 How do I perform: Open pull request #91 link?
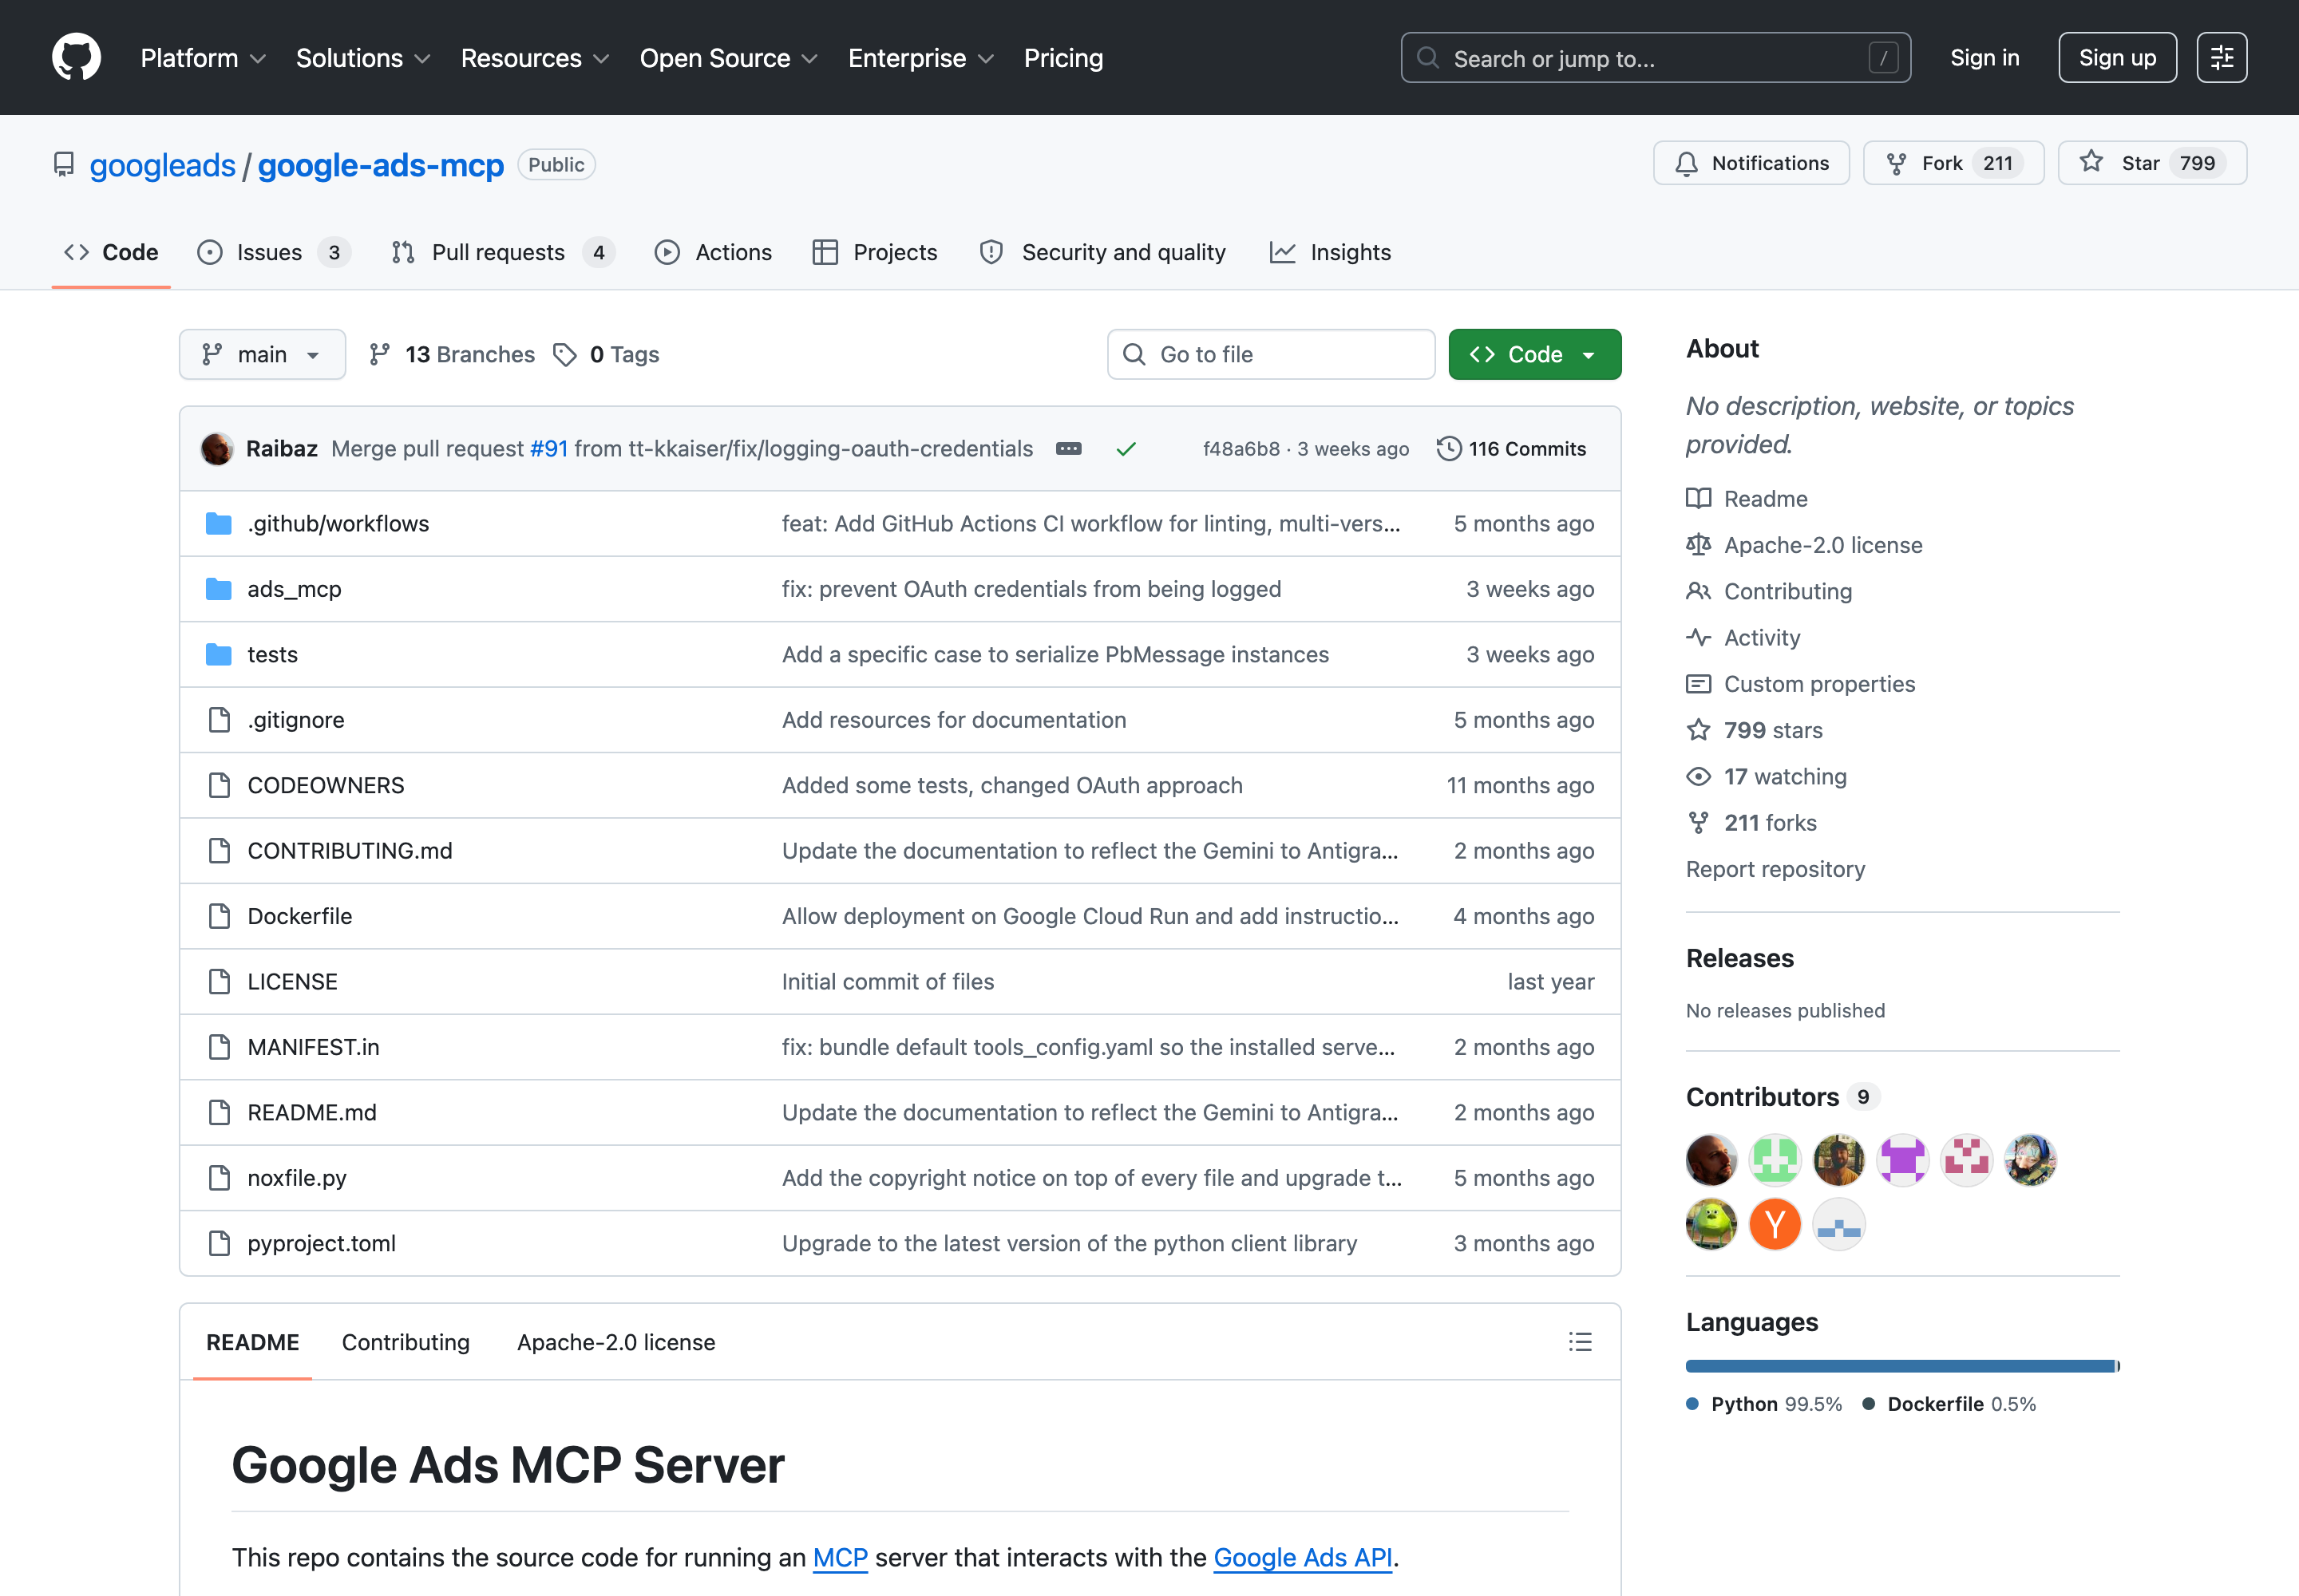coord(548,449)
